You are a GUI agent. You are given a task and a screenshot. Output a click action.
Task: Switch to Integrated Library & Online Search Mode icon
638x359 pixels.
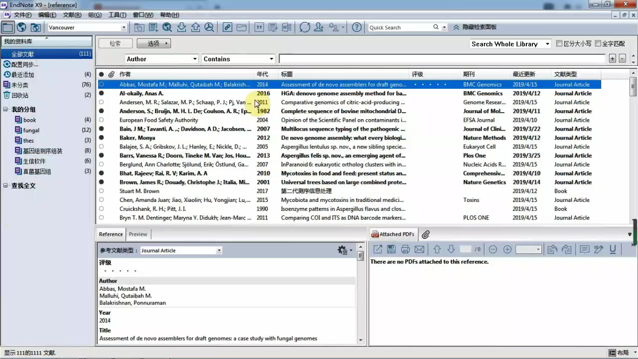[35, 27]
